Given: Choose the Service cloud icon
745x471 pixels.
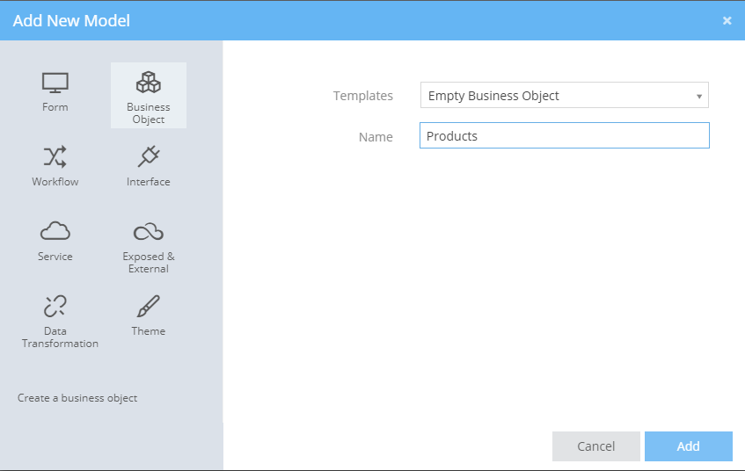Looking at the screenshot, I should 55,232.
